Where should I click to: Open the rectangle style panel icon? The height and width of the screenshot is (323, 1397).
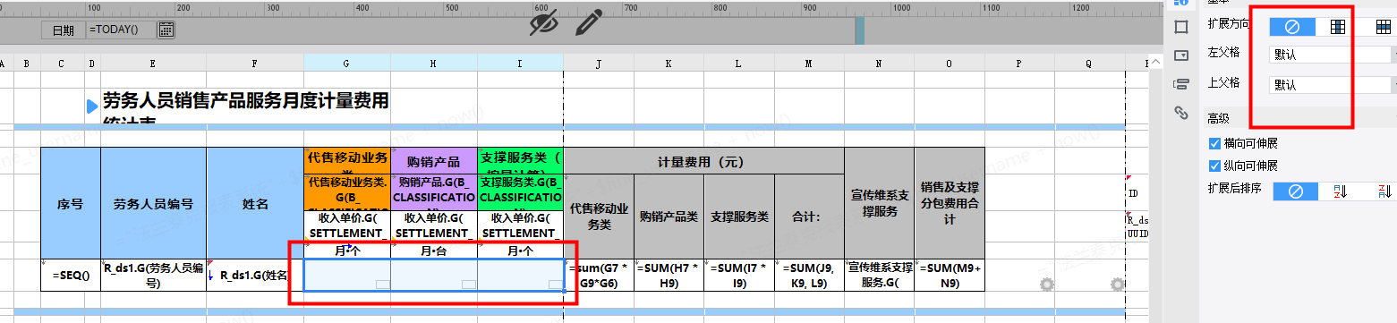[1180, 27]
